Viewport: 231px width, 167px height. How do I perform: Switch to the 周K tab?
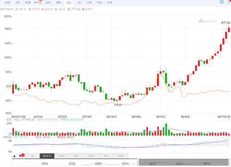tap(59, 3)
